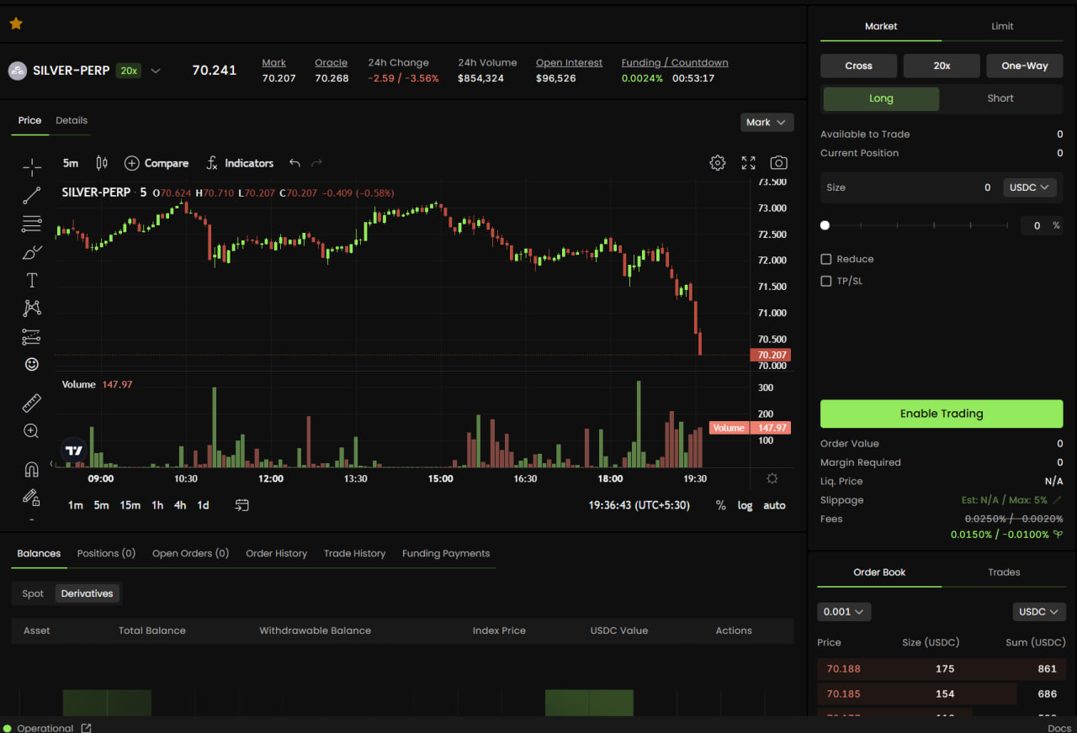The image size is (1077, 733).
Task: Click the favorite star icon
Action: click(x=16, y=24)
